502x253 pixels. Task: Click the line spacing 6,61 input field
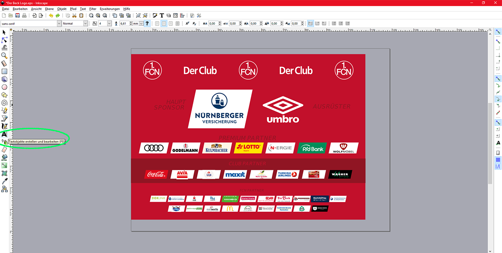pos(125,24)
